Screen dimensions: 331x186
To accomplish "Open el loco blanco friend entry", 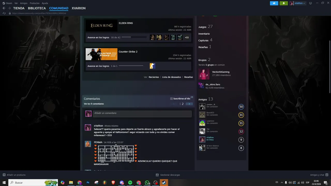I will (222, 148).
